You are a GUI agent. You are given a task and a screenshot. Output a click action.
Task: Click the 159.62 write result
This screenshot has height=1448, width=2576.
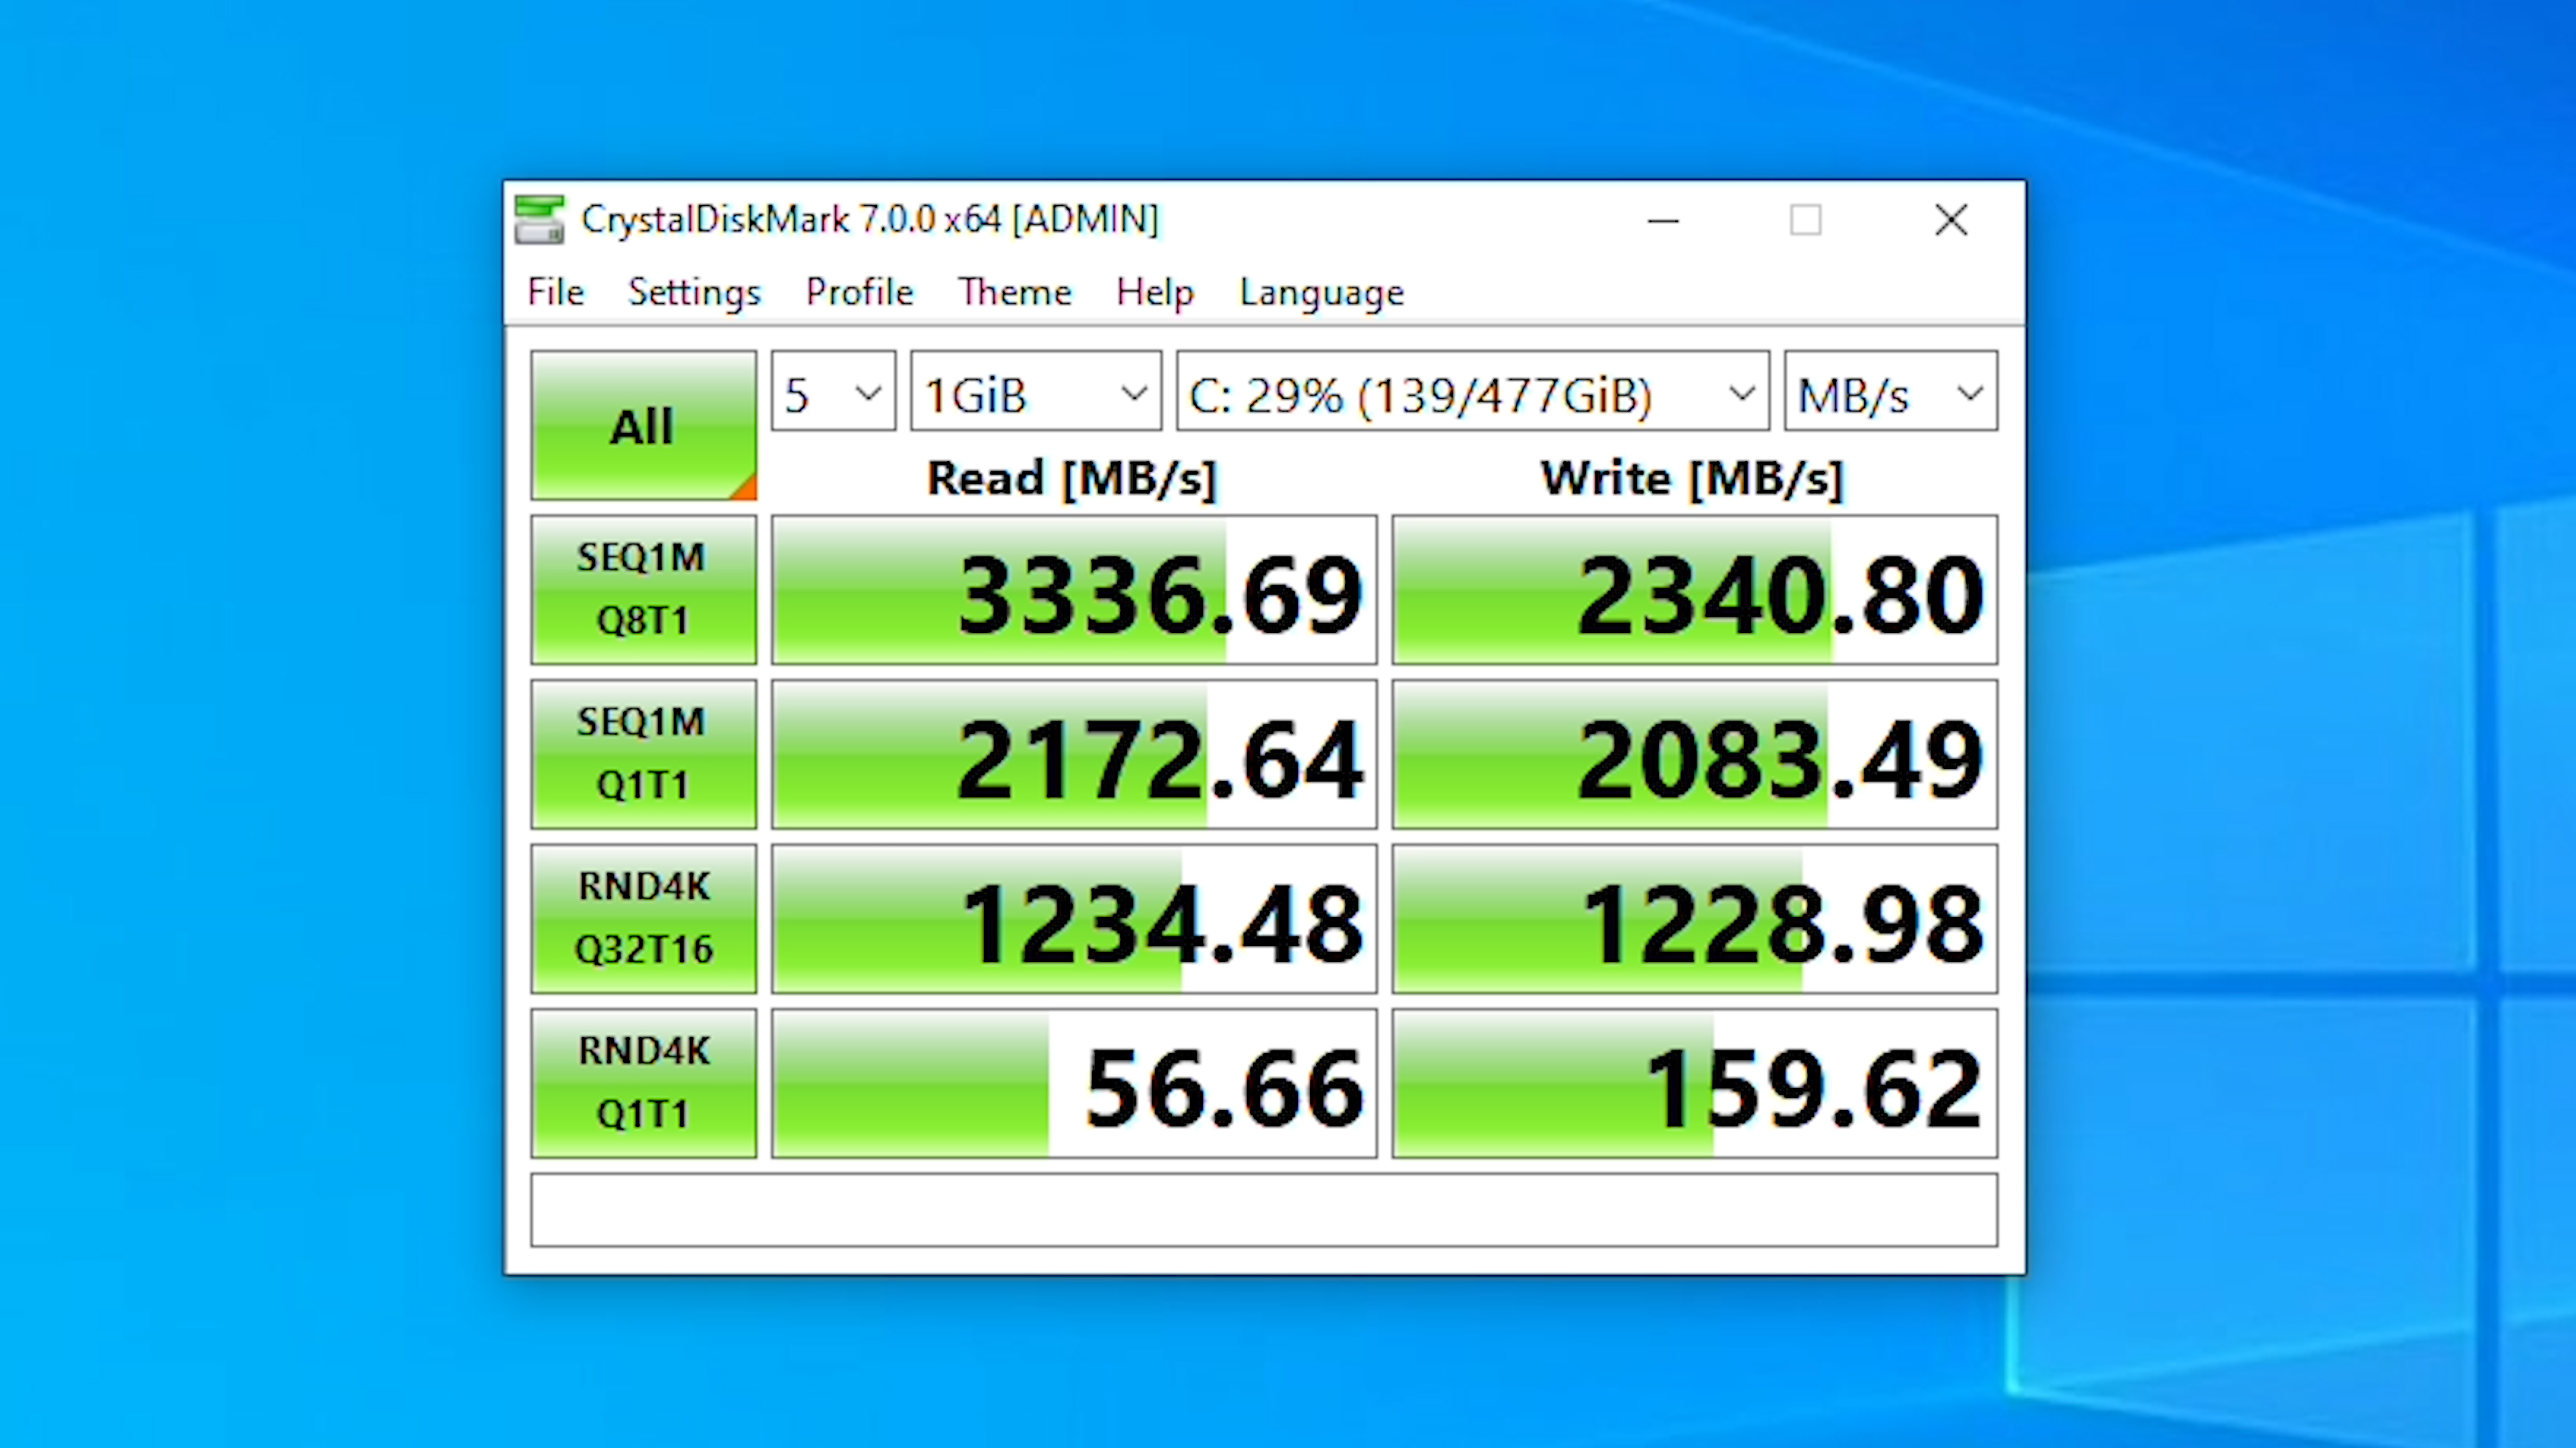1694,1083
